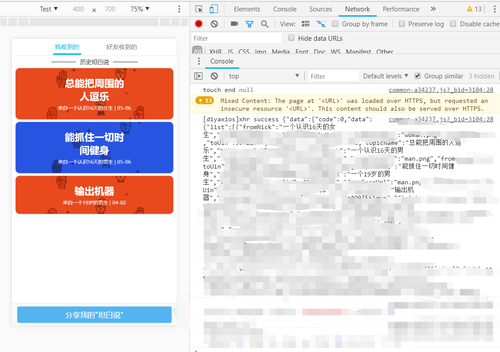Select the Network tab
Viewport: 500px width, 352px height.
pyautogui.click(x=358, y=9)
